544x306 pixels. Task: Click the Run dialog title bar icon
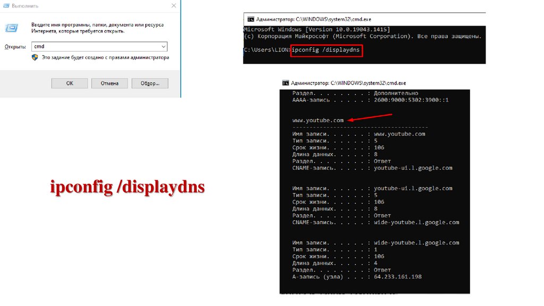[6, 5]
